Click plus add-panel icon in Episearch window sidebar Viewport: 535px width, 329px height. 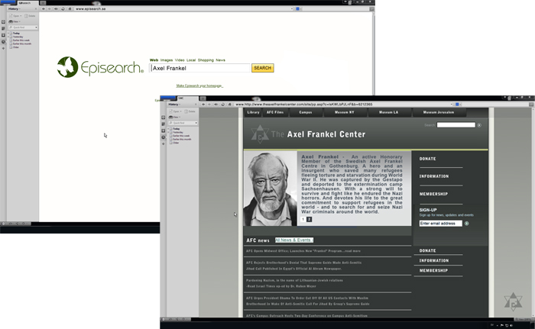(x=3, y=48)
